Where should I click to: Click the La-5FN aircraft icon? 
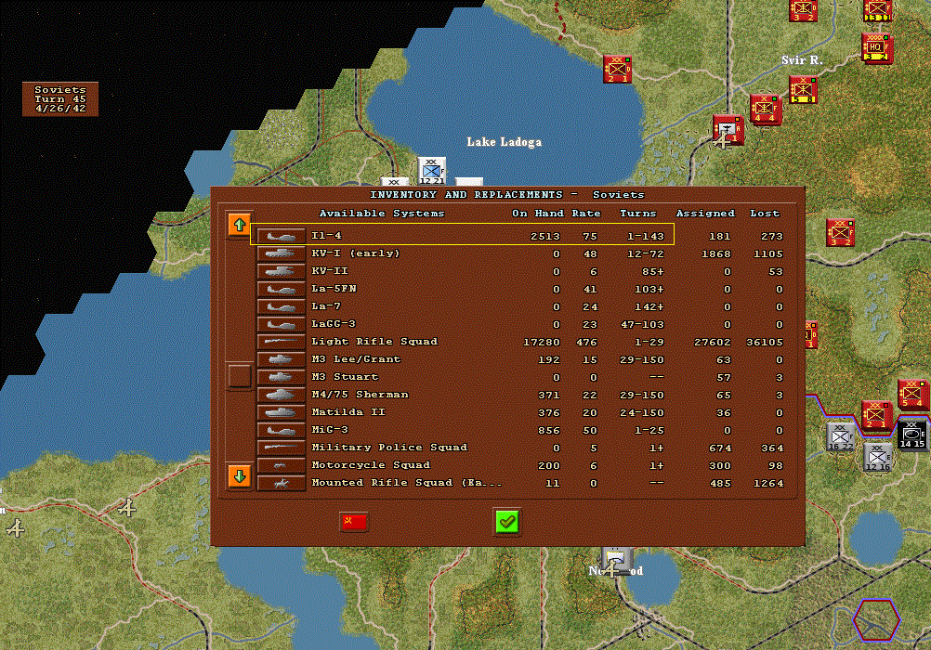pos(282,289)
